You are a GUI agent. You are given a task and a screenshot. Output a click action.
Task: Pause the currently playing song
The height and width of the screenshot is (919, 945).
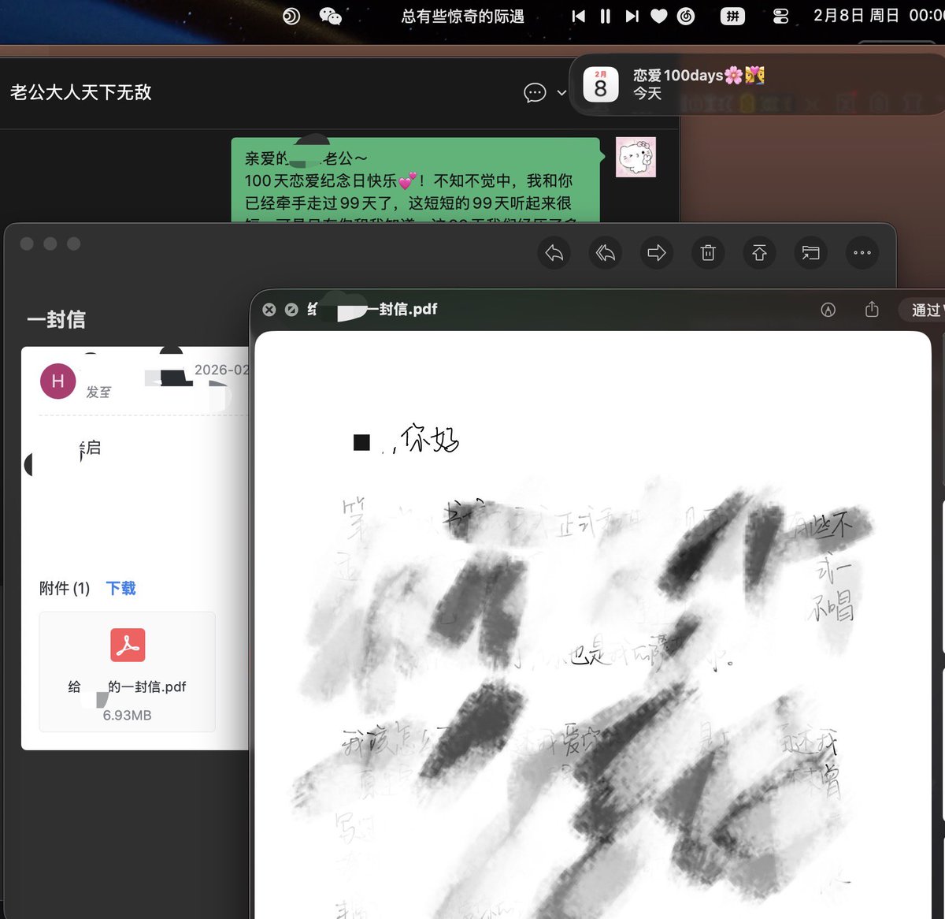[606, 15]
